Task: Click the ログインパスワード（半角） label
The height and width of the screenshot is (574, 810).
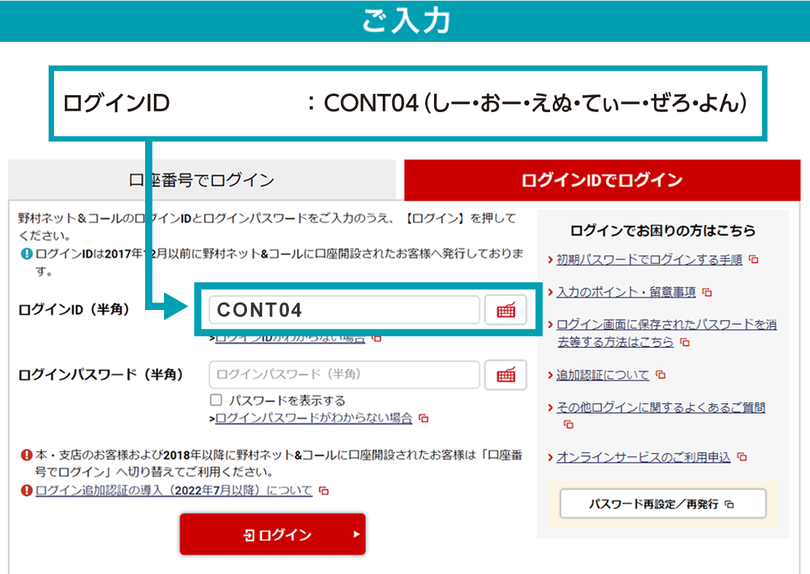Action: 101,375
